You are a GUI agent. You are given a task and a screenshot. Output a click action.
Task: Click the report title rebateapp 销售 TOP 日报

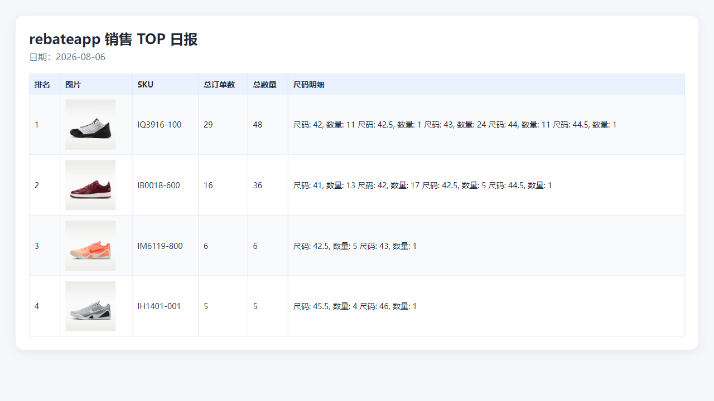click(x=113, y=40)
